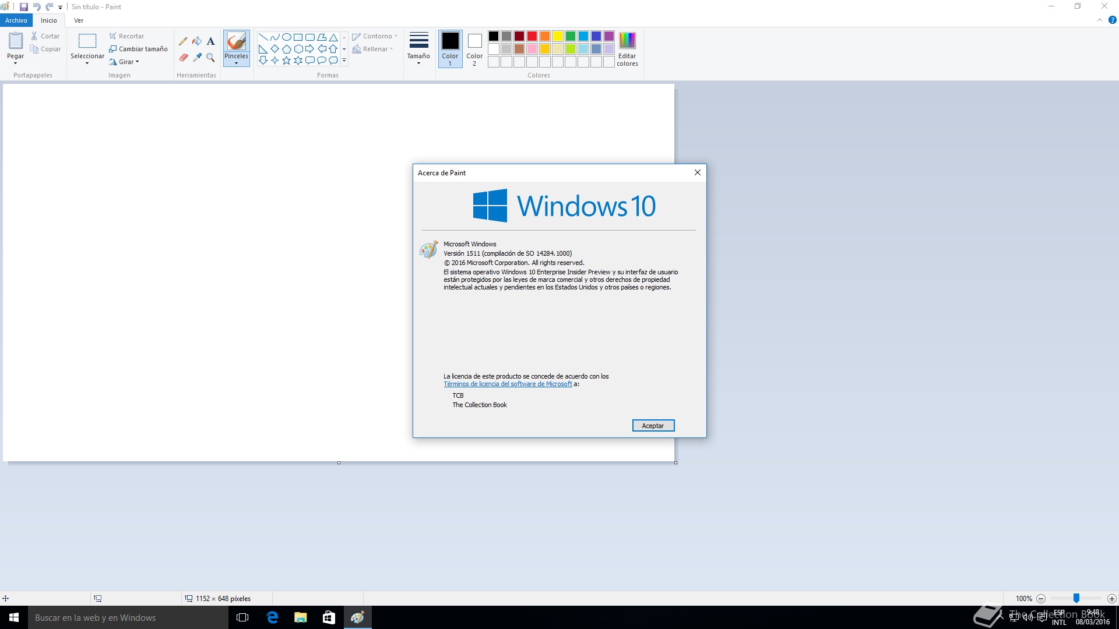Open File Explorer from taskbar
This screenshot has width=1119, height=629.
[x=301, y=617]
